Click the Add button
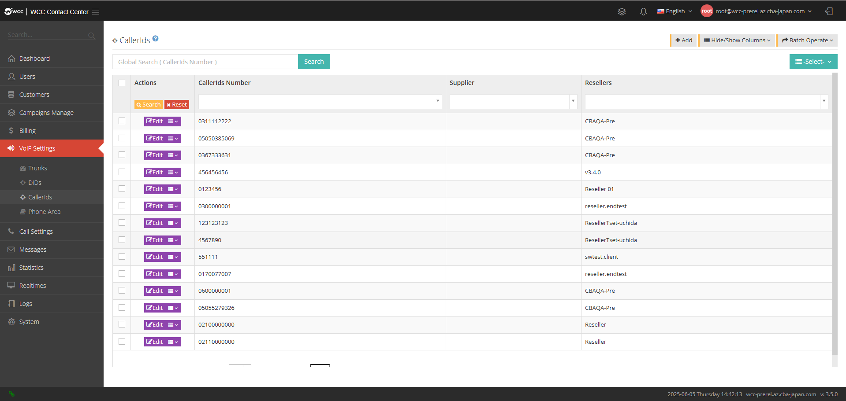The width and height of the screenshot is (846, 401). point(684,40)
